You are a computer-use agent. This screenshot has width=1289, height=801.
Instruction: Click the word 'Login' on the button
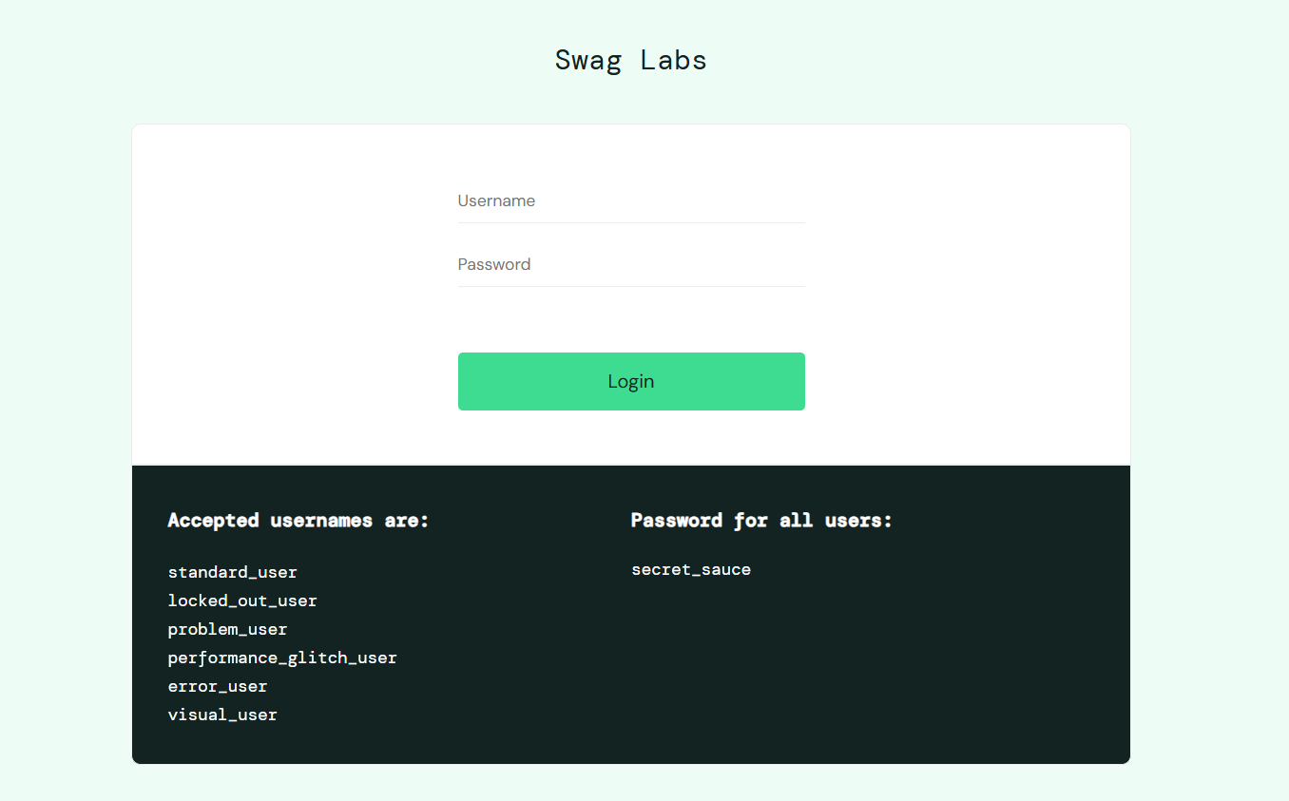point(631,382)
